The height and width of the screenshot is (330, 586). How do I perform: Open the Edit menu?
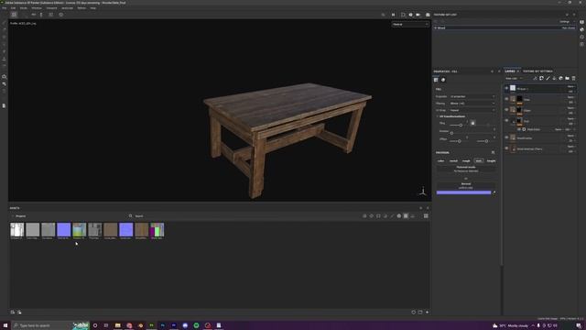pos(13,8)
